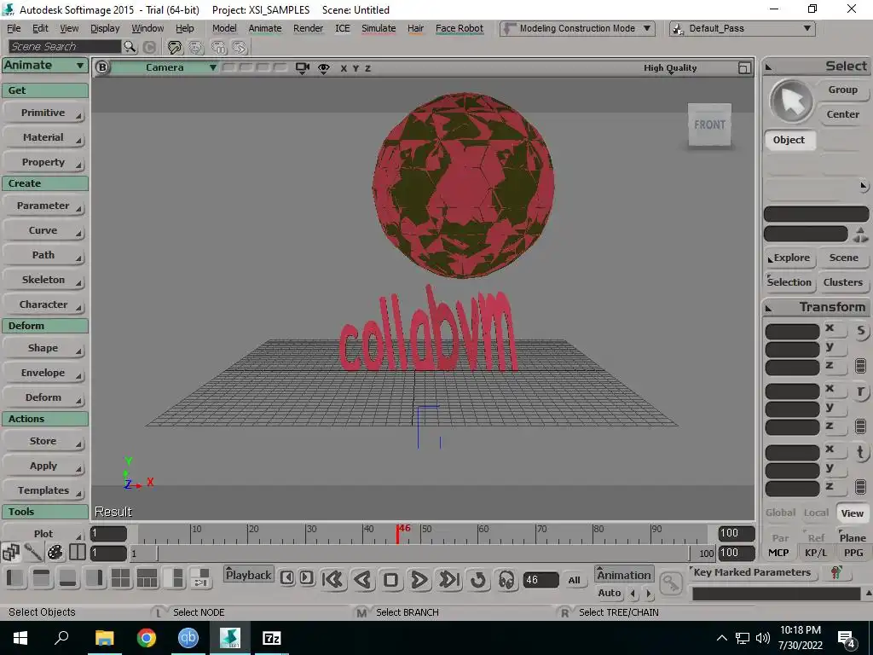
Task: Toggle left panel layout icon
Action: tap(15, 578)
